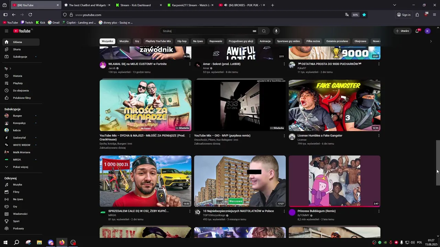Open the translate page icon in the address bar
The width and height of the screenshot is (440, 247).
click(347, 15)
